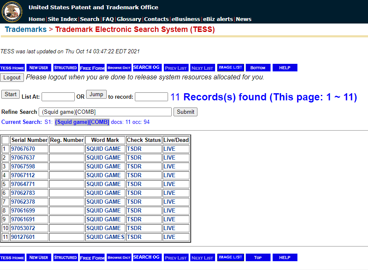Click bottom New User button
The image size is (368, 270).
(x=39, y=257)
